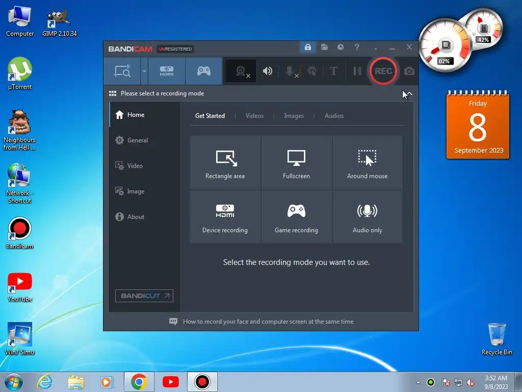Collapse the Bandicam panel with chevron
The width and height of the screenshot is (522, 392).
(x=409, y=94)
